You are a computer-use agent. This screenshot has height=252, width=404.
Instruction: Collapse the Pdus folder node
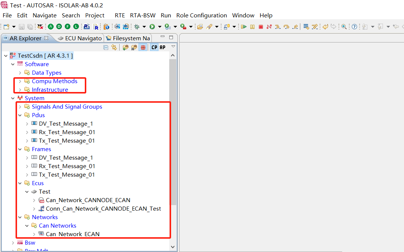click(20, 115)
